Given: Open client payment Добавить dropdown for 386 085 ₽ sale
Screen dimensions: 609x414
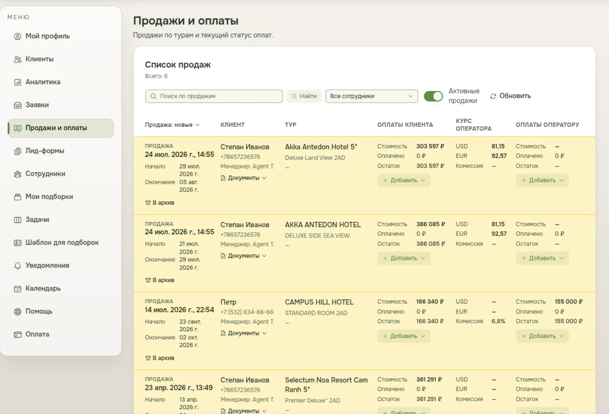Looking at the screenshot, I should [404, 258].
